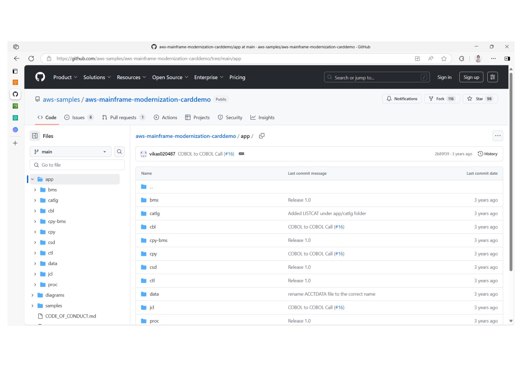The height and width of the screenshot is (368, 522).
Task: Focus the Go to file field
Action: [x=77, y=165]
